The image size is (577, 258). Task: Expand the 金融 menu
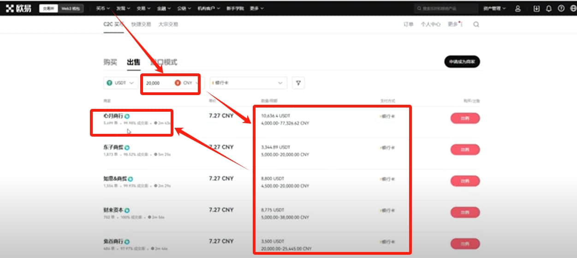[164, 8]
